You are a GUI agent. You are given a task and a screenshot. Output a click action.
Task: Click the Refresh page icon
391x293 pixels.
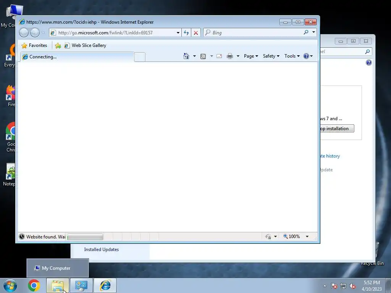186,33
